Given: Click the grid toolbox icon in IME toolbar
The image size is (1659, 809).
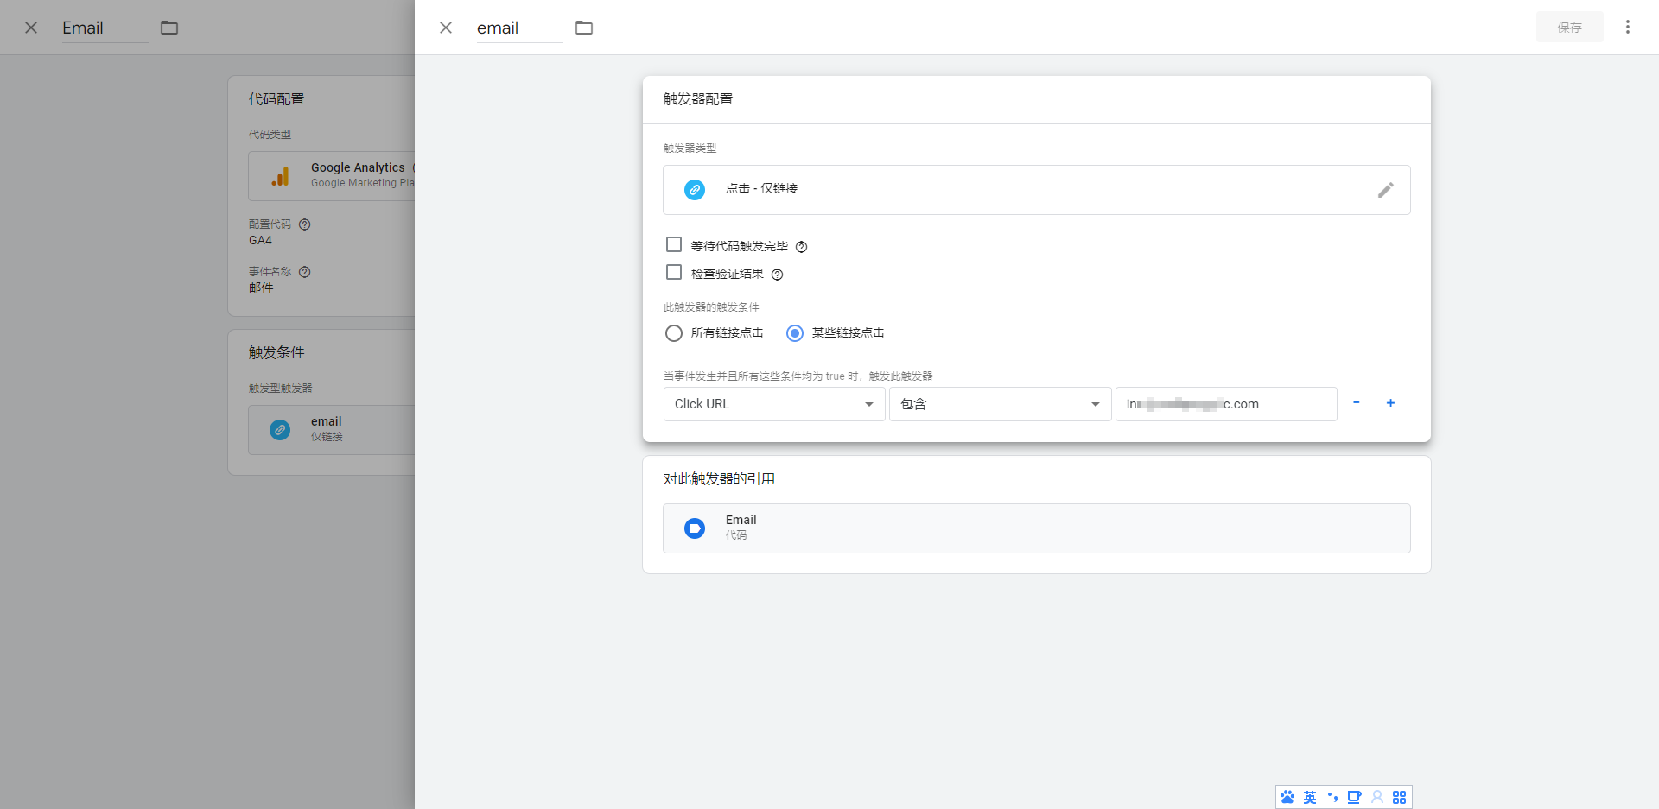Looking at the screenshot, I should (x=1400, y=797).
